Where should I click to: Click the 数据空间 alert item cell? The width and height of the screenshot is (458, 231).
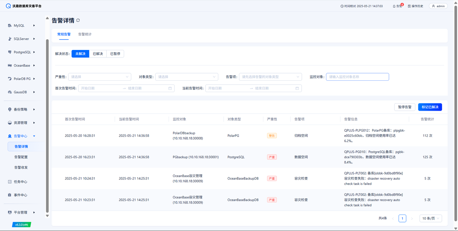(301, 157)
